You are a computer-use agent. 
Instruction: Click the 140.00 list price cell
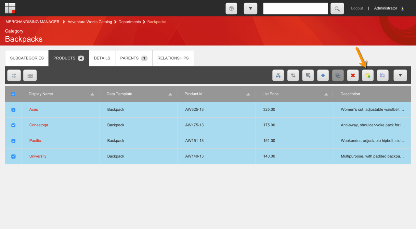[x=269, y=156]
